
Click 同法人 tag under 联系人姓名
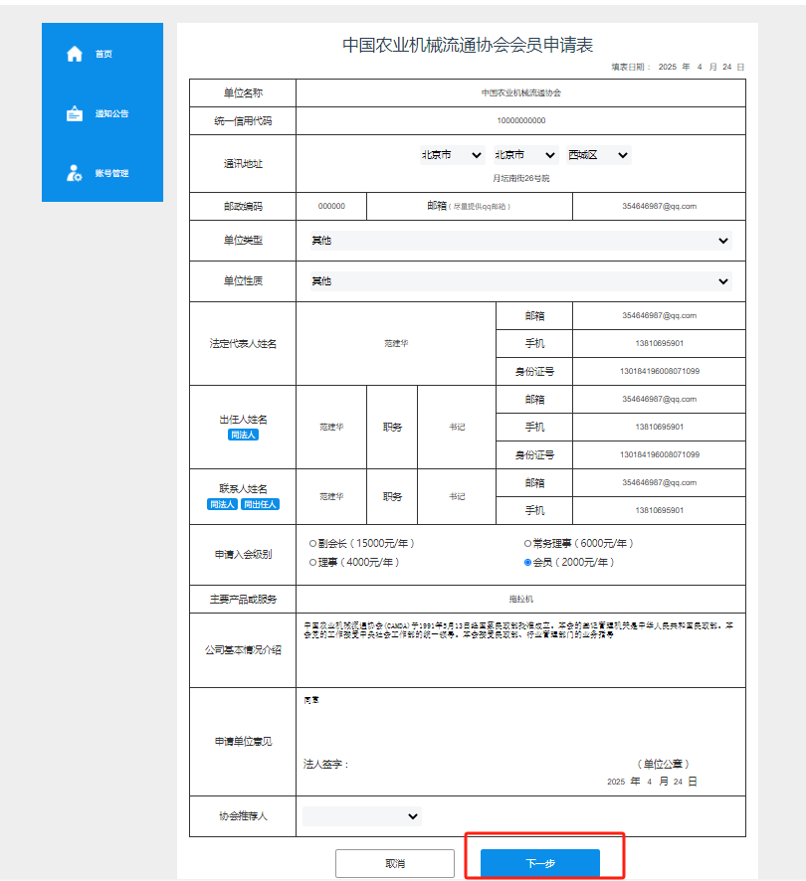coord(222,504)
